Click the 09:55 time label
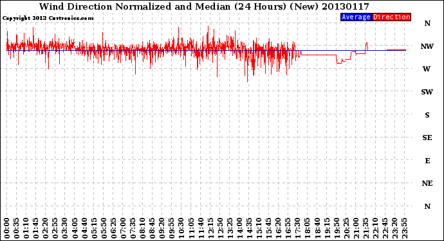The image size is (444, 241). (x=172, y=228)
